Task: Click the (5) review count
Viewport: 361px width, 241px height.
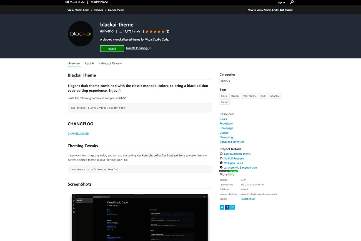Action: click(x=167, y=31)
